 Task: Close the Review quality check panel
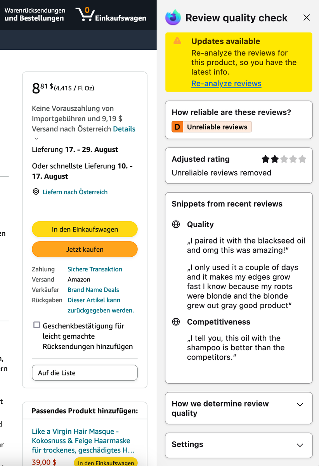(x=307, y=17)
